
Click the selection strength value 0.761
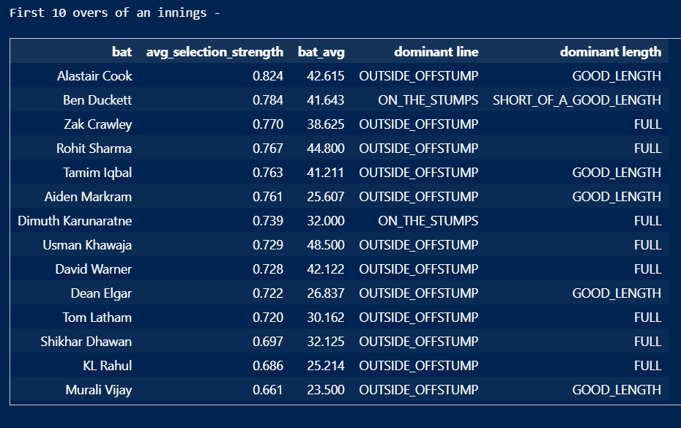coord(267,197)
